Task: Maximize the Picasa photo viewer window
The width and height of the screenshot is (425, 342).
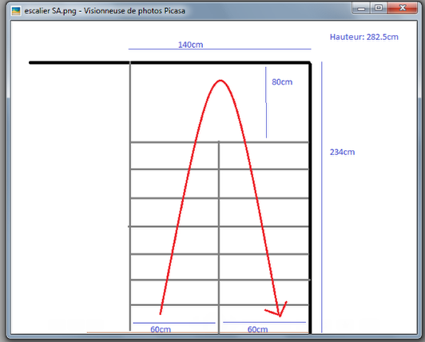Action: tap(379, 8)
